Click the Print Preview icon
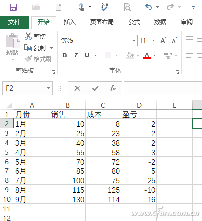The width and height of the screenshot is (202, 221). coord(127,7)
